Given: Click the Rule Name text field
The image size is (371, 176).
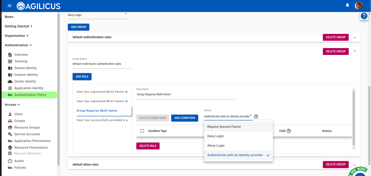Looking at the screenshot, I should (185, 94).
